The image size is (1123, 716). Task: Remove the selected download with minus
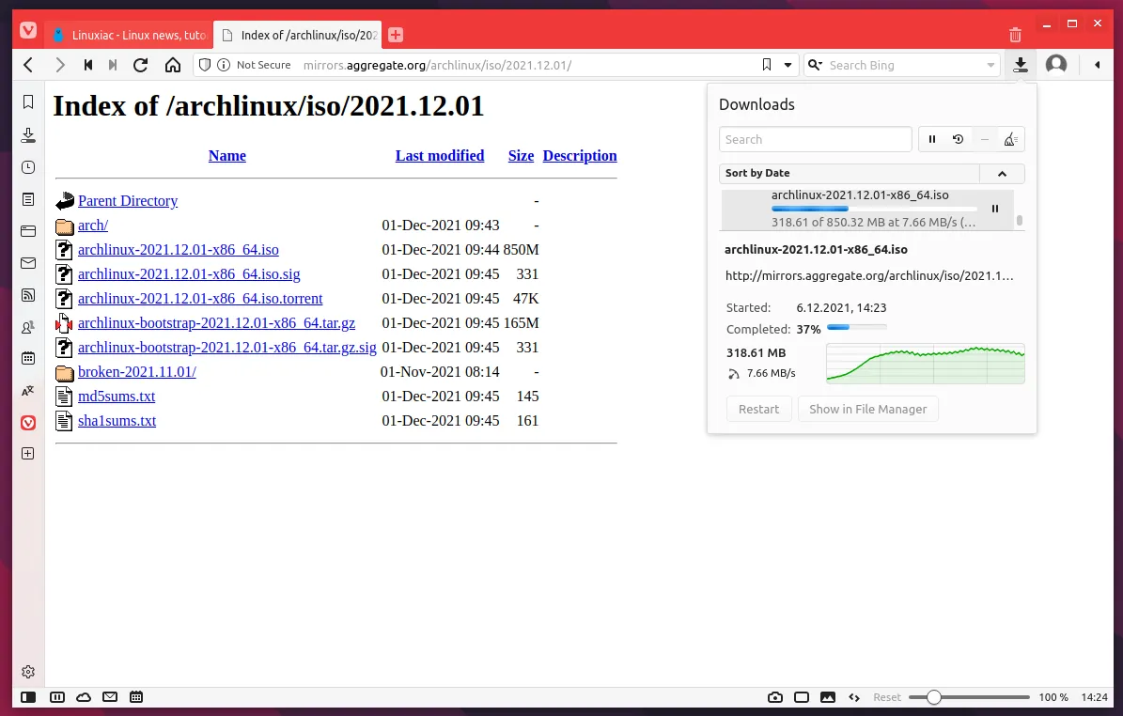click(985, 139)
